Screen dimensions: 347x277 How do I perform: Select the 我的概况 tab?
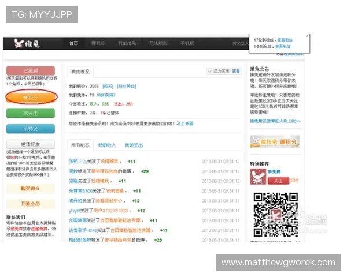click(80, 72)
